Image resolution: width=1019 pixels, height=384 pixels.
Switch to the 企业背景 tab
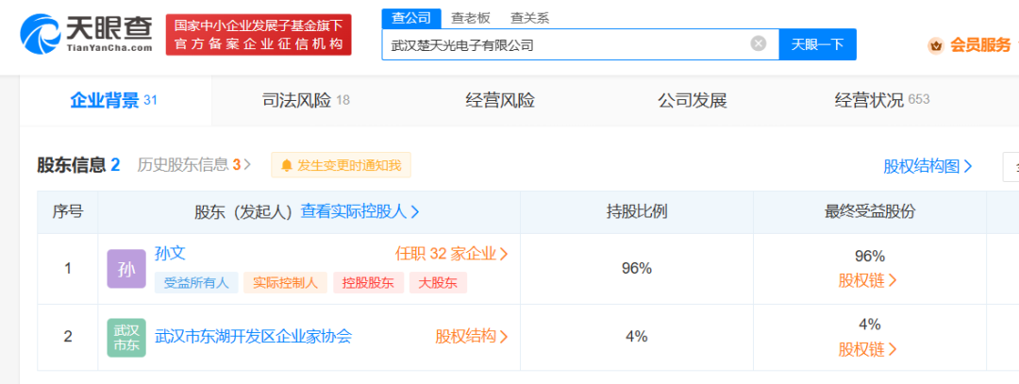tap(114, 101)
